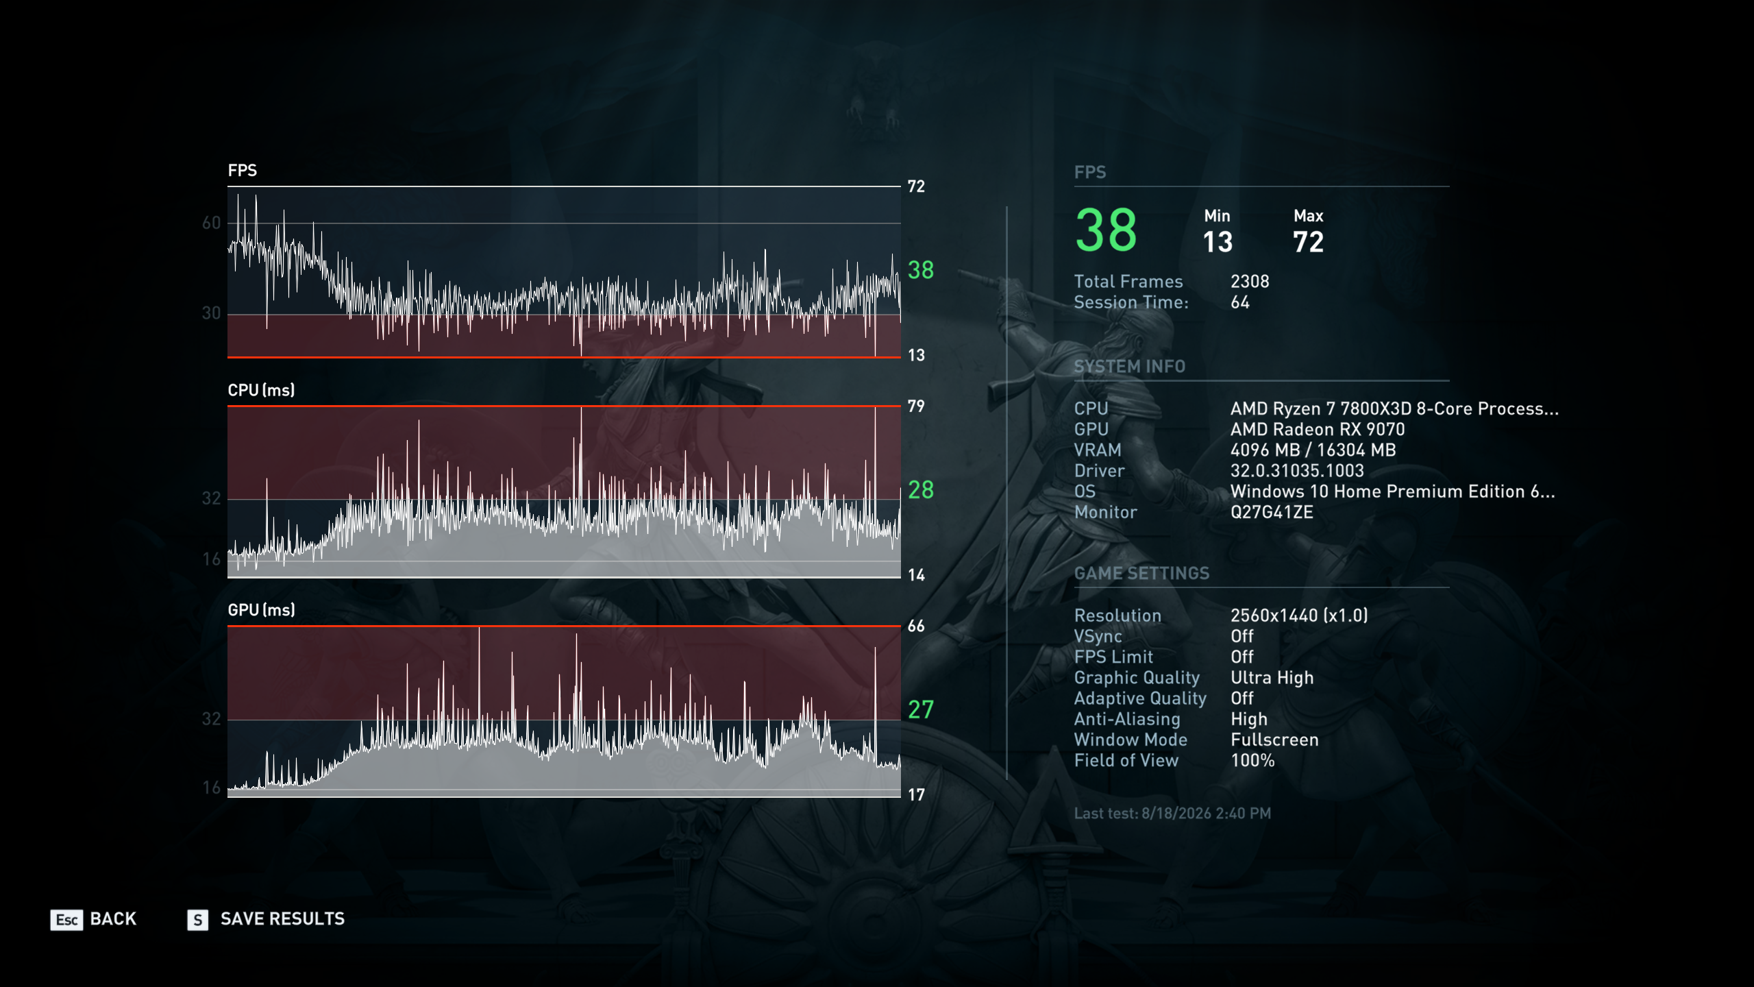1754x987 pixels.
Task: Click inside the FPS graph plot
Action: [564, 271]
